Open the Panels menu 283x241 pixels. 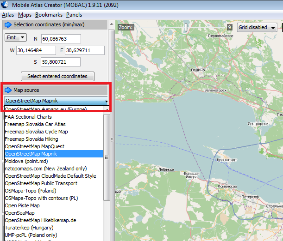74,15
